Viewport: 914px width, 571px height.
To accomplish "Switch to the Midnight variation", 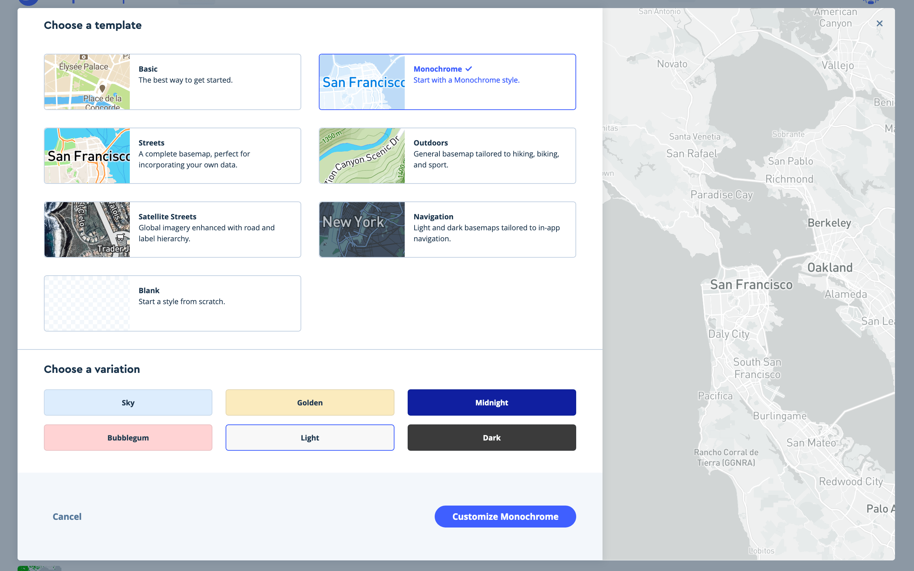I will 491,402.
